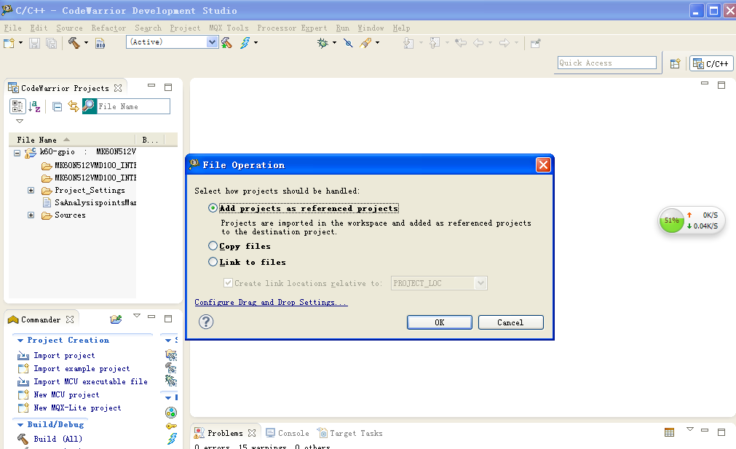The image size is (736, 449).
Task: Toggle tree view icon in CodeWarrior Projects
Action: click(x=17, y=106)
